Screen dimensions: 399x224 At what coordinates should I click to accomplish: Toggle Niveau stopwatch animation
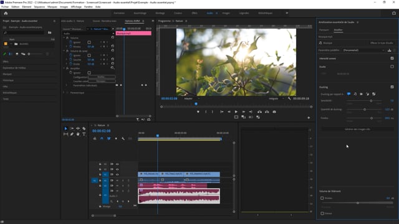70,47
